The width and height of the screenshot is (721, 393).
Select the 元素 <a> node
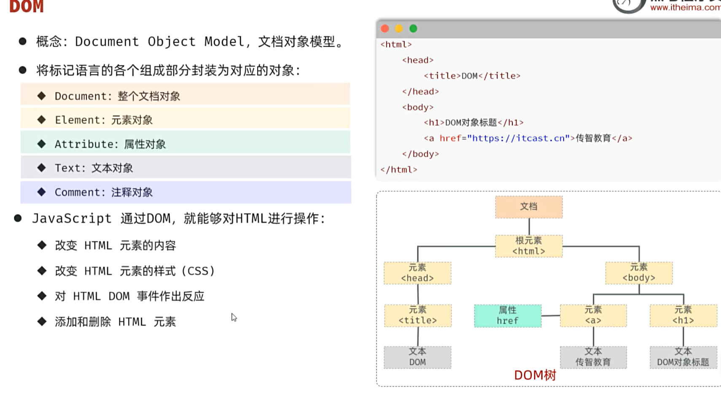click(x=593, y=315)
